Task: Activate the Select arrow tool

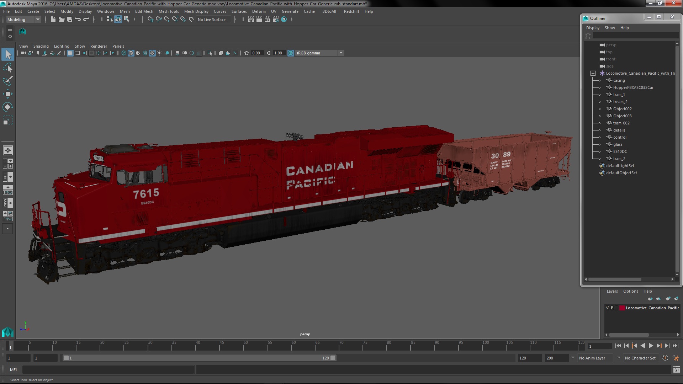Action: coord(8,54)
